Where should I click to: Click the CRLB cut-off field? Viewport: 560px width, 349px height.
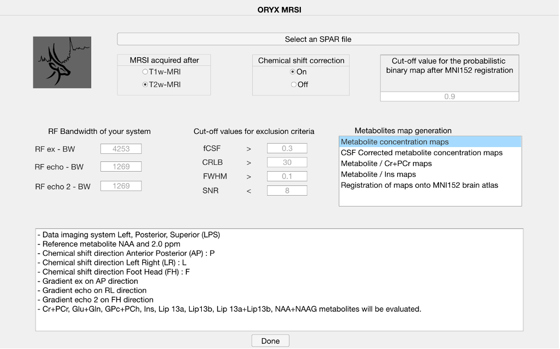287,162
